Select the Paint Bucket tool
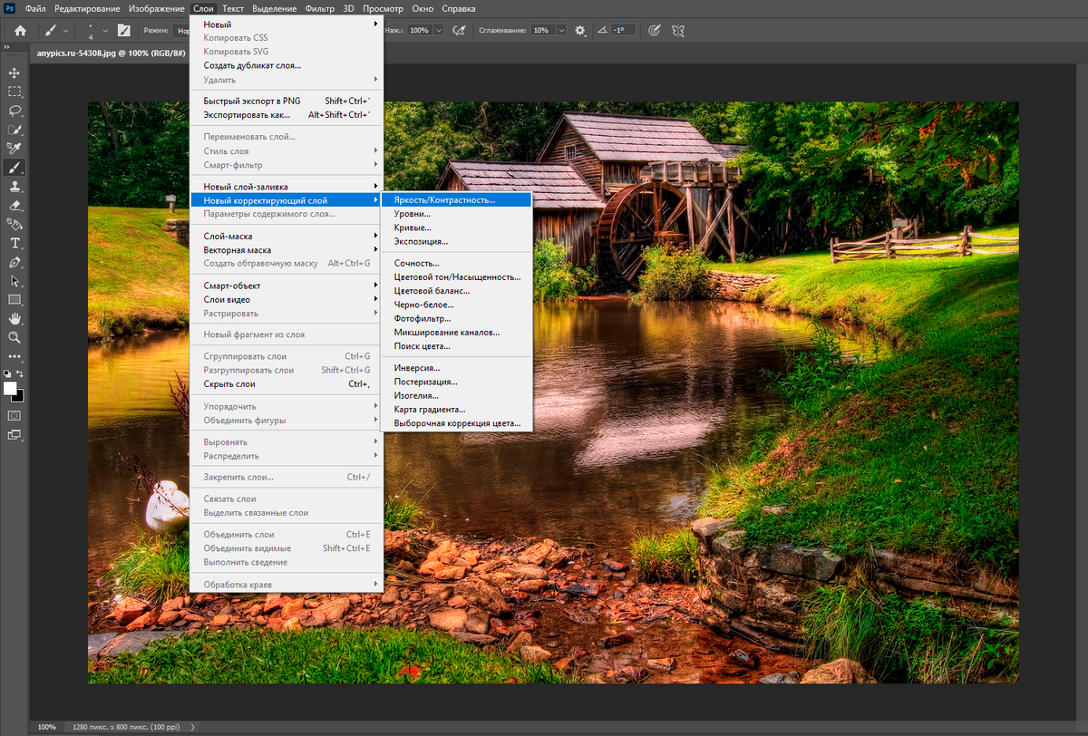 pyautogui.click(x=15, y=224)
